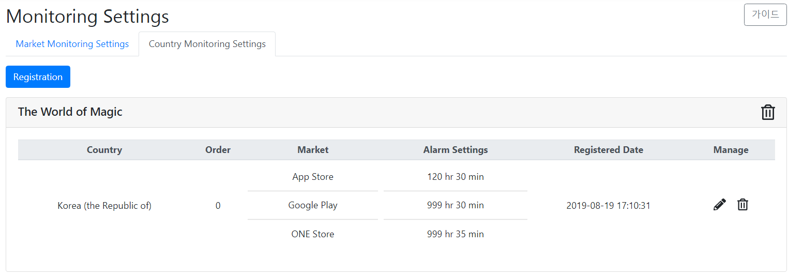Delete the Korea row with trash icon
The width and height of the screenshot is (788, 276).
[742, 205]
